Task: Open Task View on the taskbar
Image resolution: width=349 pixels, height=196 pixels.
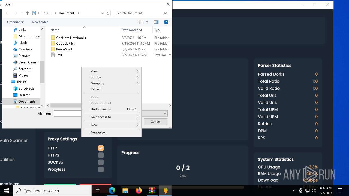Action: [98, 191]
